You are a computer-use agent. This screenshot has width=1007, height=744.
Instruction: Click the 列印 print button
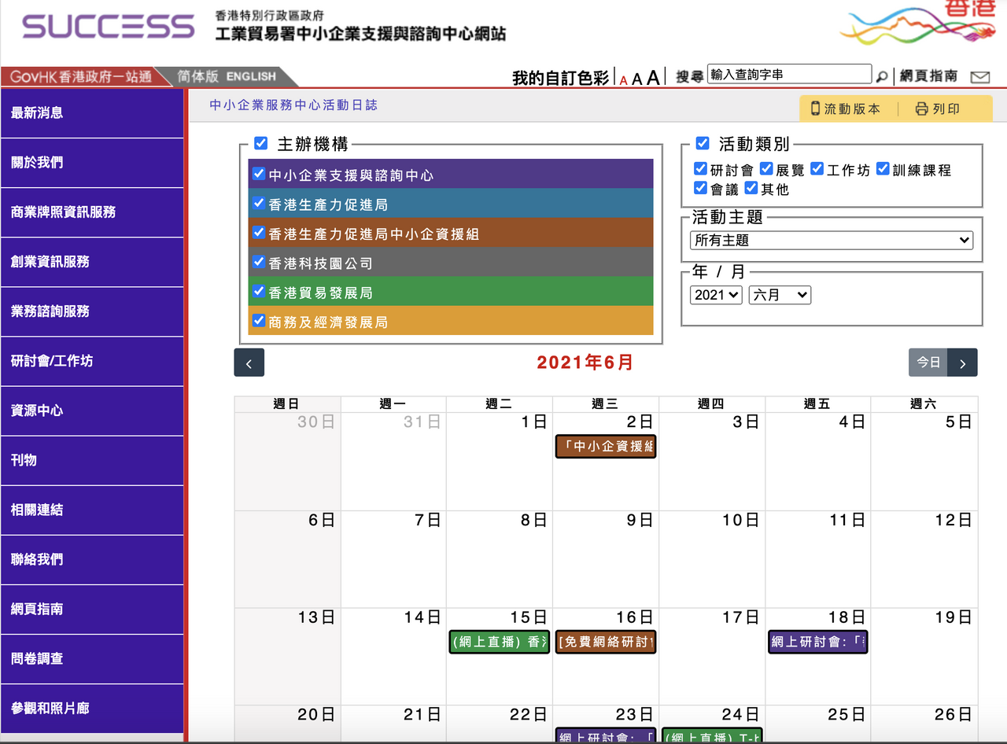click(938, 109)
